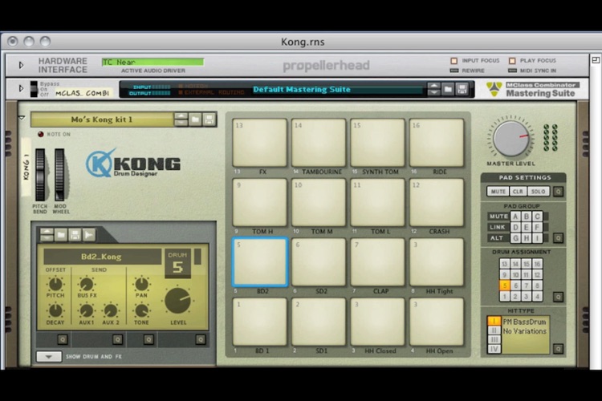Click the Q button under the Level knob
Screen dimensions: 602x401
(x=200, y=339)
